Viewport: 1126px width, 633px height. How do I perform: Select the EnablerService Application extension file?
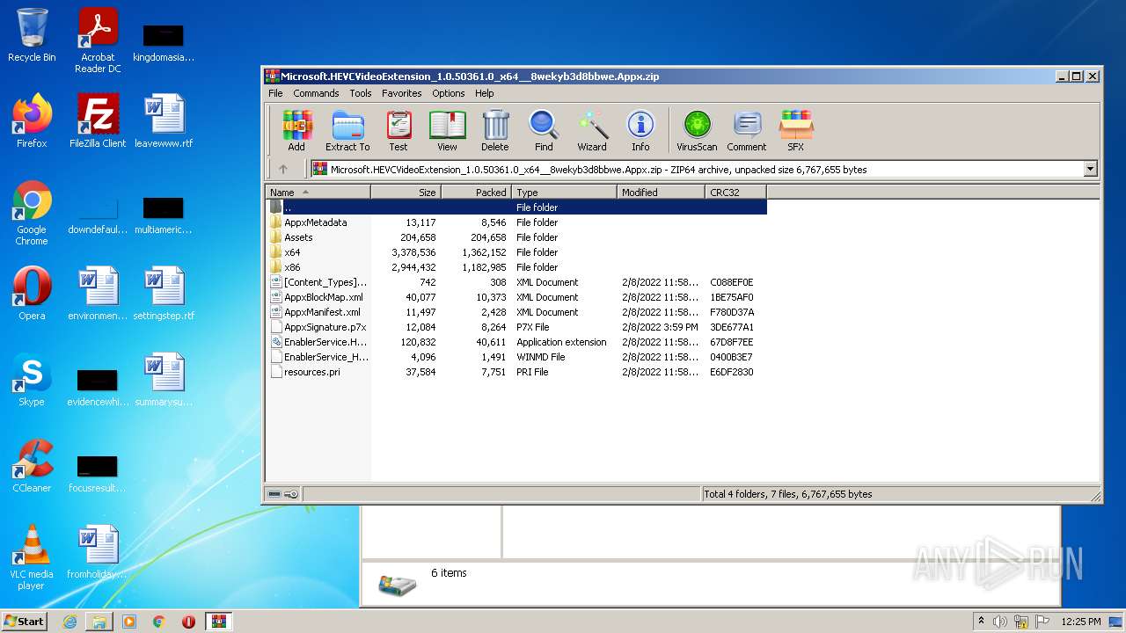[516, 342]
